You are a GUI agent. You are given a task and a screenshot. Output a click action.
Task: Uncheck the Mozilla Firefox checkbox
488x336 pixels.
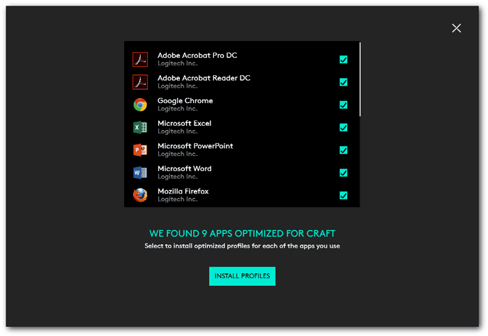coord(343,195)
